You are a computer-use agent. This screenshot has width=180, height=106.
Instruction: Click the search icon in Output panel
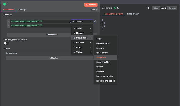click(148, 8)
